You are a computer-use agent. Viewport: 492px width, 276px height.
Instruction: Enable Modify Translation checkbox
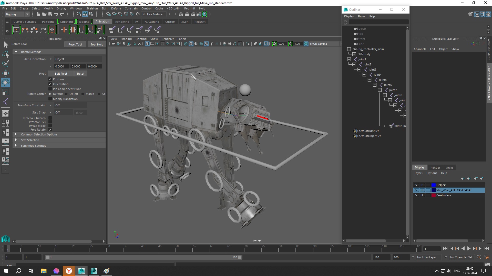pos(50,99)
